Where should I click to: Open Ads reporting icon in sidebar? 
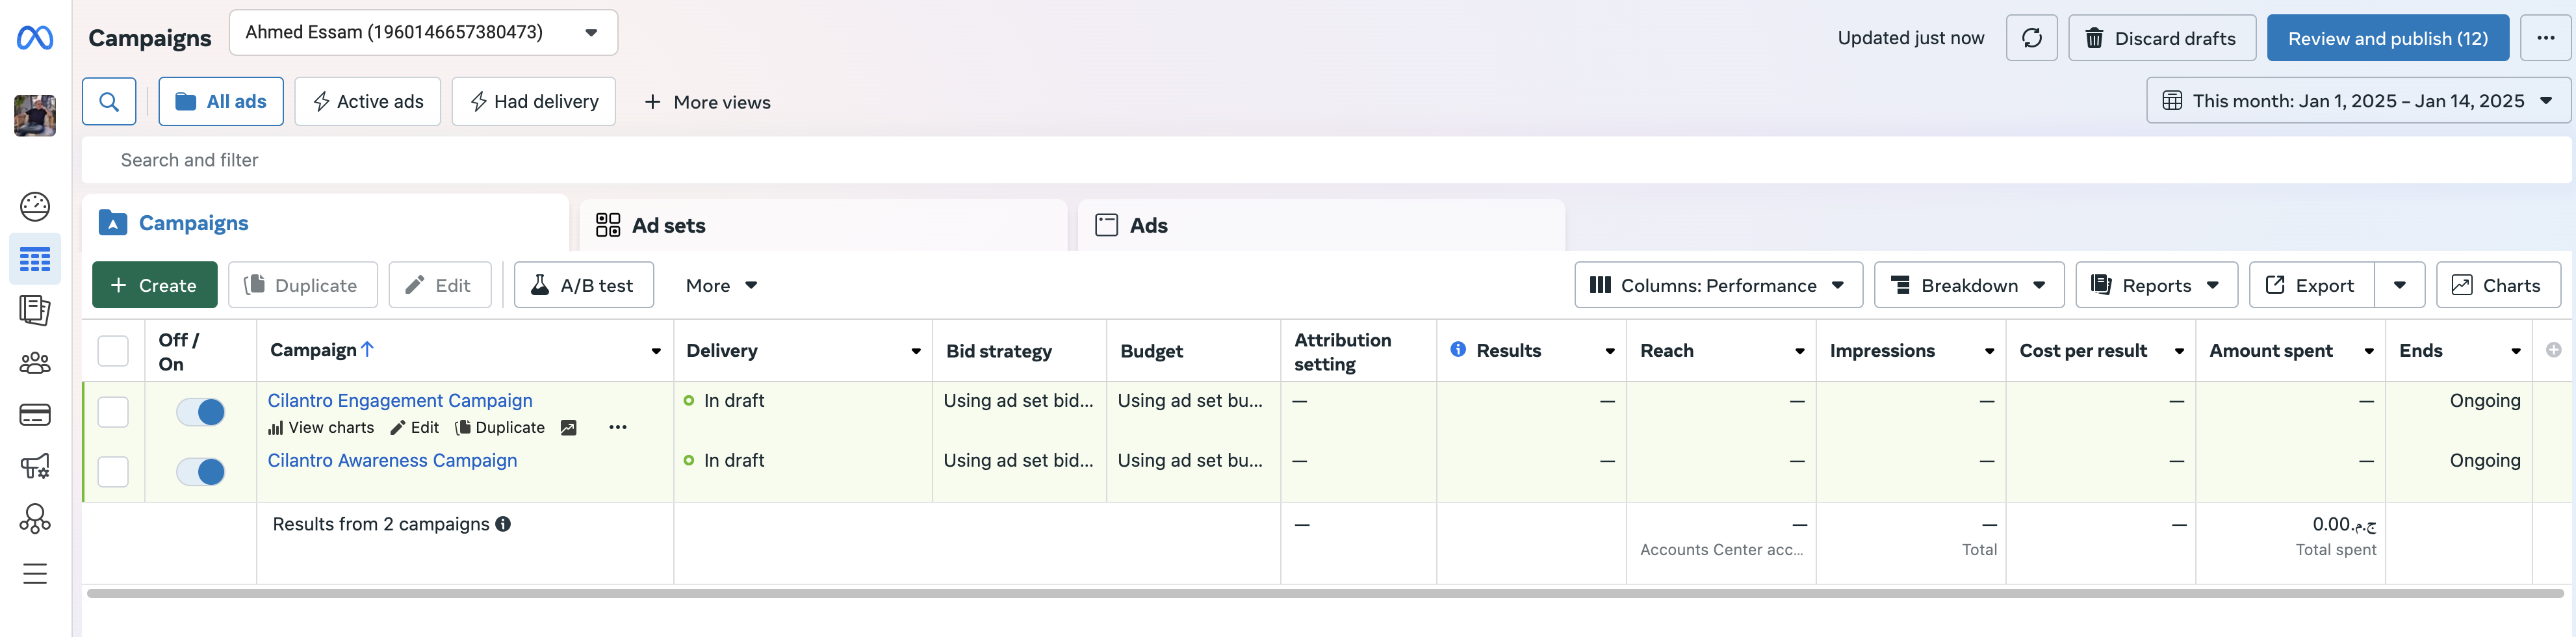coord(35,311)
